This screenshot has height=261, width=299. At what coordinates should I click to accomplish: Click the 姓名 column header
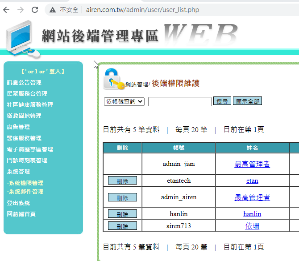tap(252, 148)
